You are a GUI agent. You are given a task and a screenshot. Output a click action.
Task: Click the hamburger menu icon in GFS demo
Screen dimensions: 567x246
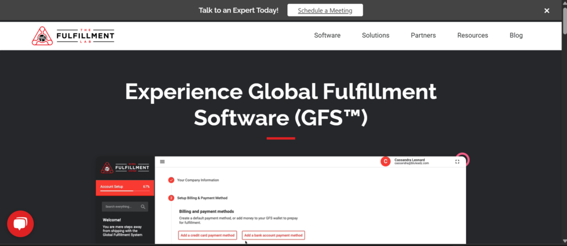pos(162,162)
